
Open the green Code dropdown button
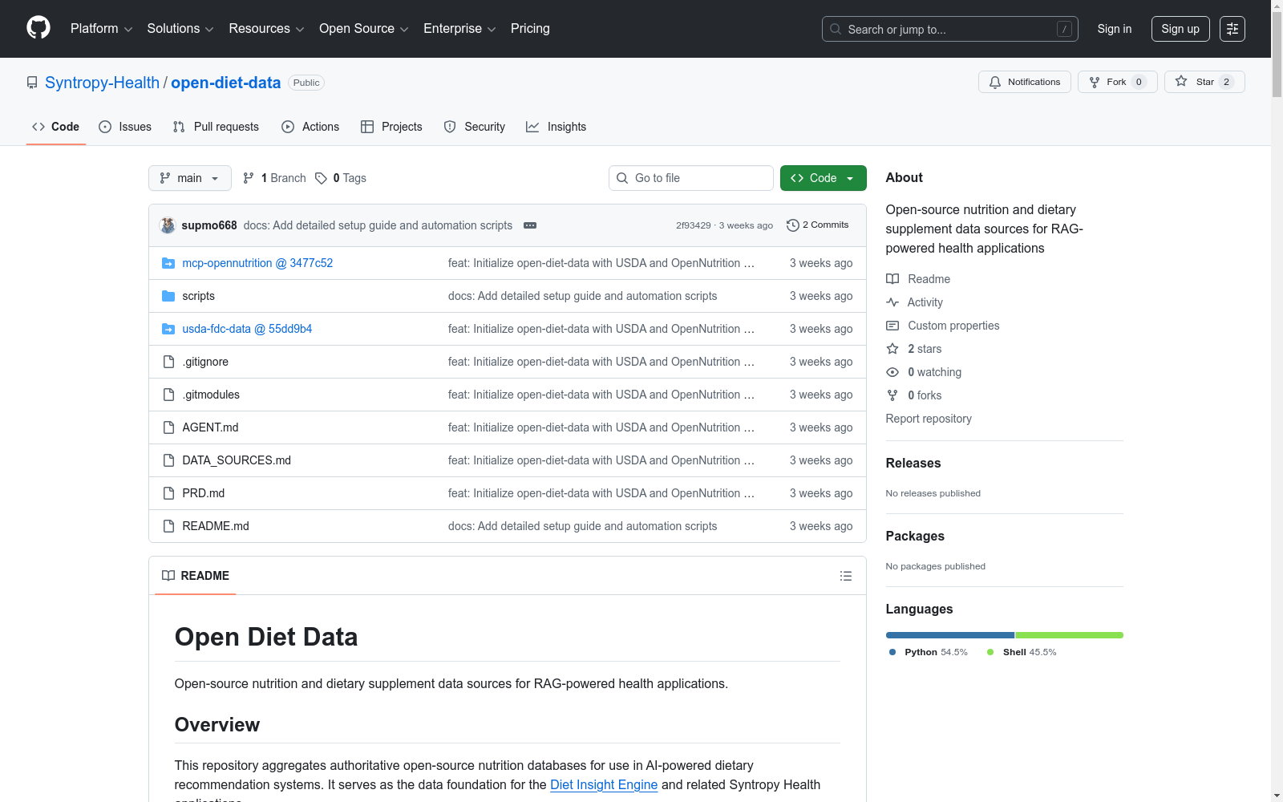[x=823, y=178]
